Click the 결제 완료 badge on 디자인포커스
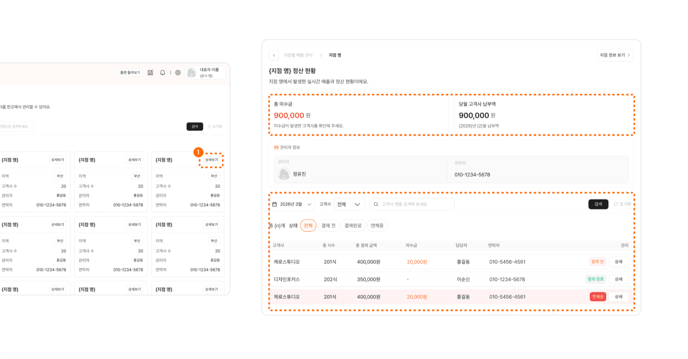Viewport: 688px width, 359px height. tap(595, 279)
